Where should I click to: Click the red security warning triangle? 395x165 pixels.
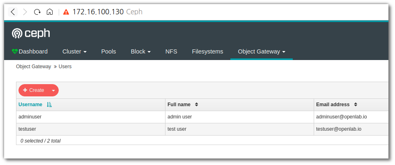point(66,12)
